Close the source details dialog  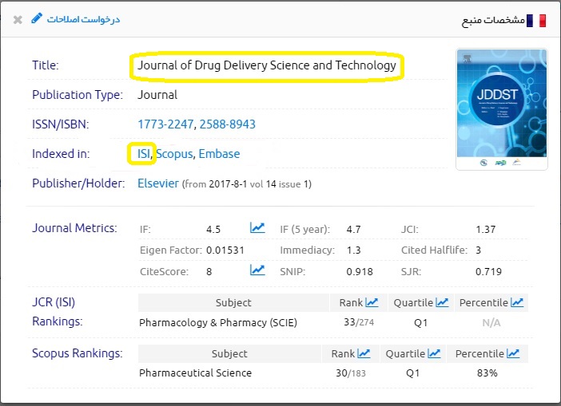18,19
